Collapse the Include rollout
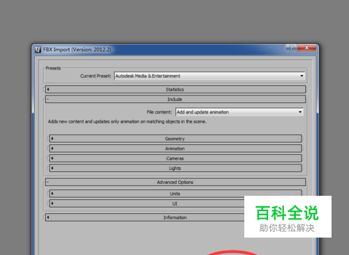Image resolution: width=349 pixels, height=255 pixels. [x=175, y=99]
